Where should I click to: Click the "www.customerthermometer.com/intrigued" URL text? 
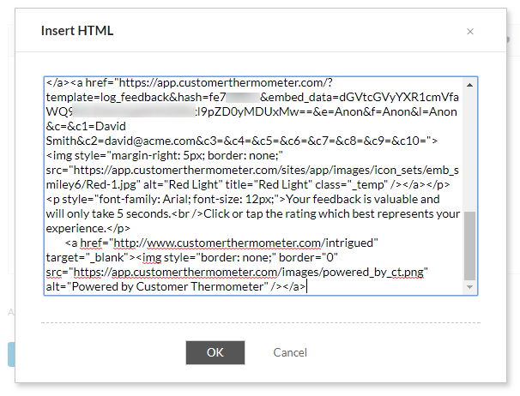tap(260, 243)
